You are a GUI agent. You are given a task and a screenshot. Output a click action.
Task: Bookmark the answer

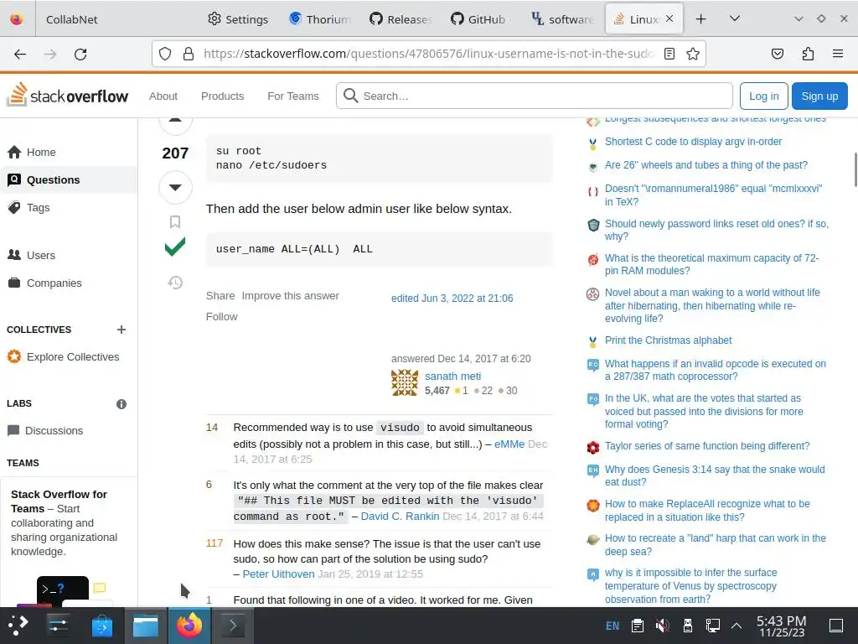(x=175, y=221)
